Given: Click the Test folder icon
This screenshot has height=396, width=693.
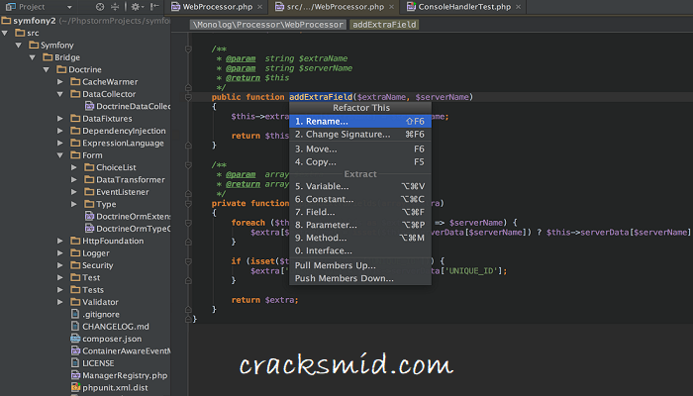Looking at the screenshot, I should click(75, 277).
